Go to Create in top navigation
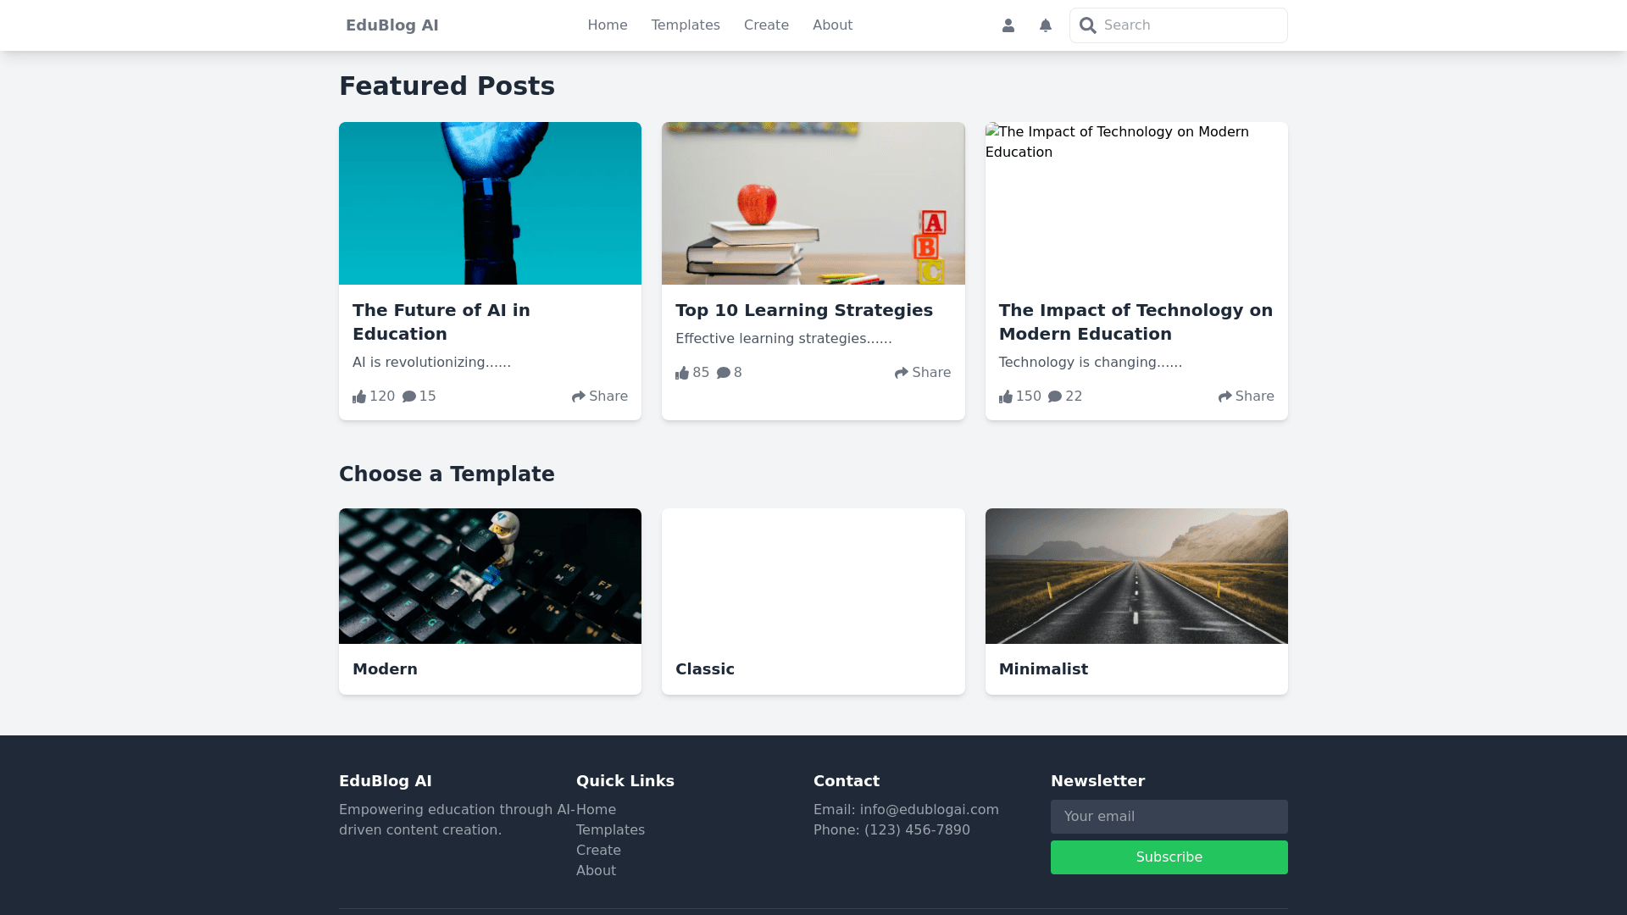The height and width of the screenshot is (915, 1627). 766,25
